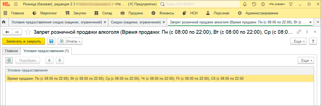Open Склад section
The width and height of the screenshot is (321, 106).
click(x=107, y=13)
